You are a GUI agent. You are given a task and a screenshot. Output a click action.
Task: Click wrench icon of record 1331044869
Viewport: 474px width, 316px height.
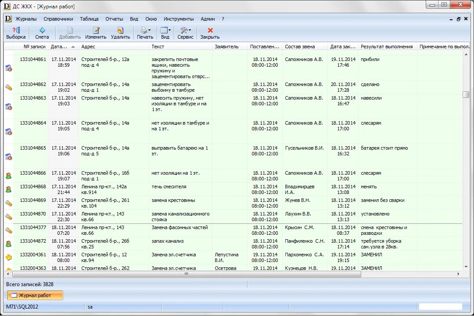click(x=9, y=203)
